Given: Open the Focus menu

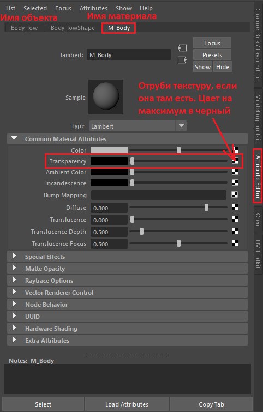Looking at the screenshot, I should [x=63, y=8].
